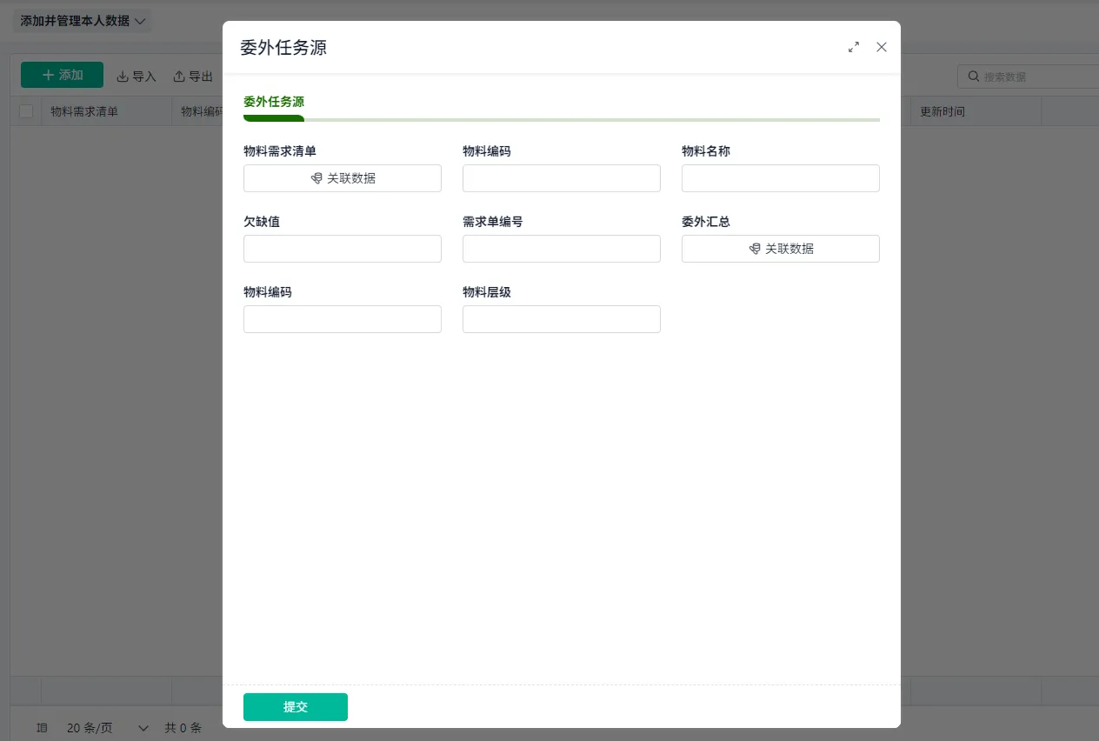
Task: Click the 导出 export icon button
Action: point(193,77)
